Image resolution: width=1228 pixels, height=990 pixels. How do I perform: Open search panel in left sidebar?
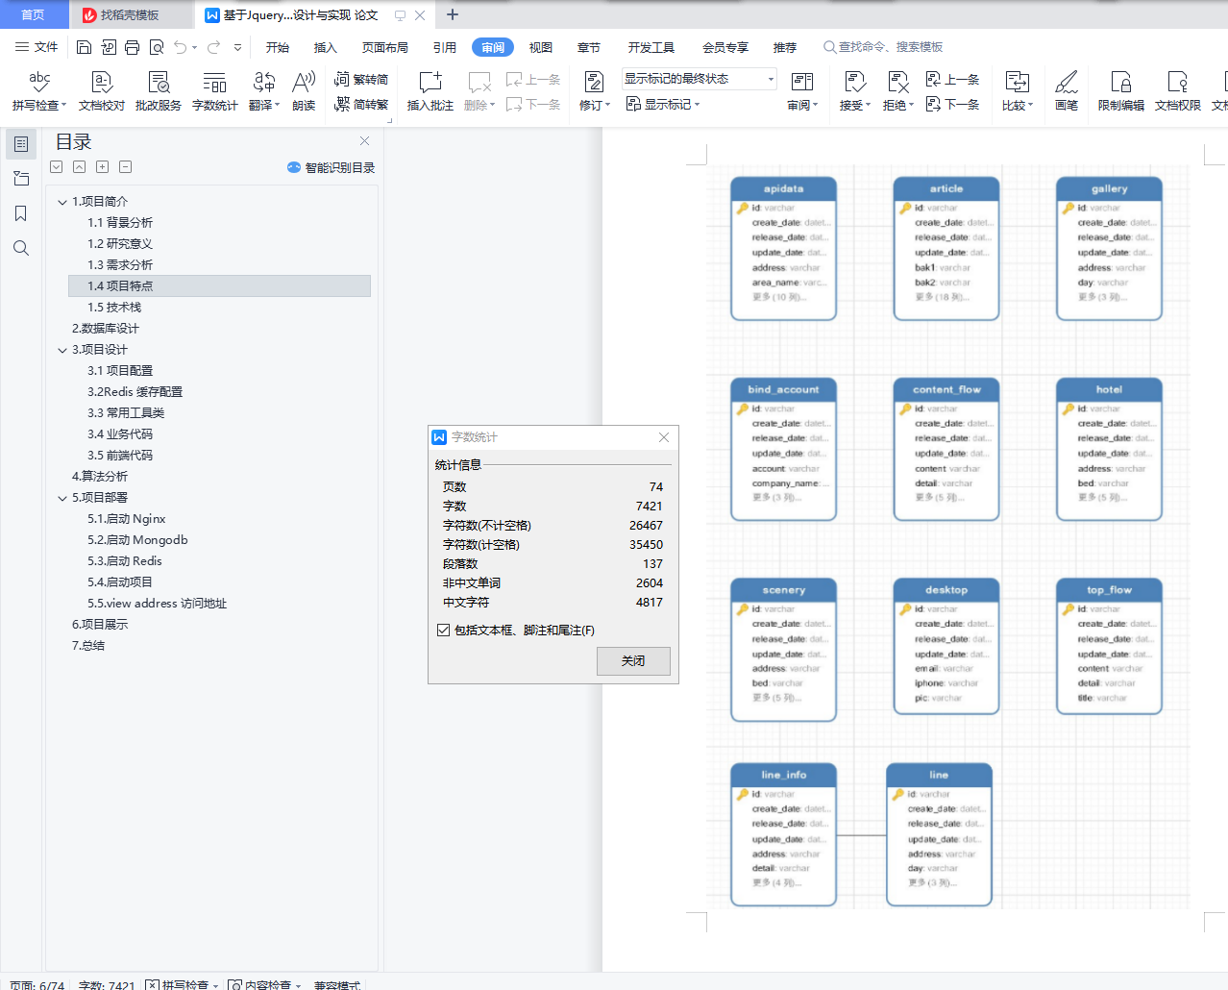click(x=20, y=248)
